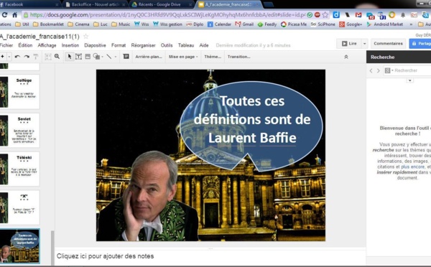The height and width of the screenshot is (267, 431).
Task: Open the Calendar bookmark
Action: [x=219, y=24]
